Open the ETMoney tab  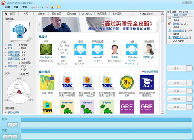(87, 14)
